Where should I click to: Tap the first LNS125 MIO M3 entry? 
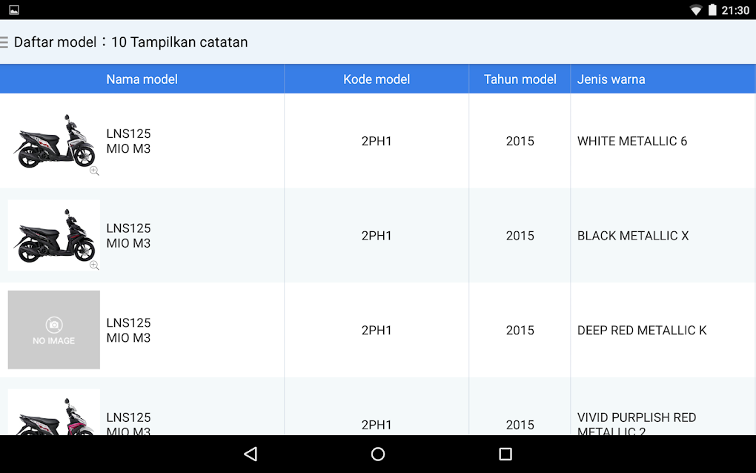(x=128, y=141)
